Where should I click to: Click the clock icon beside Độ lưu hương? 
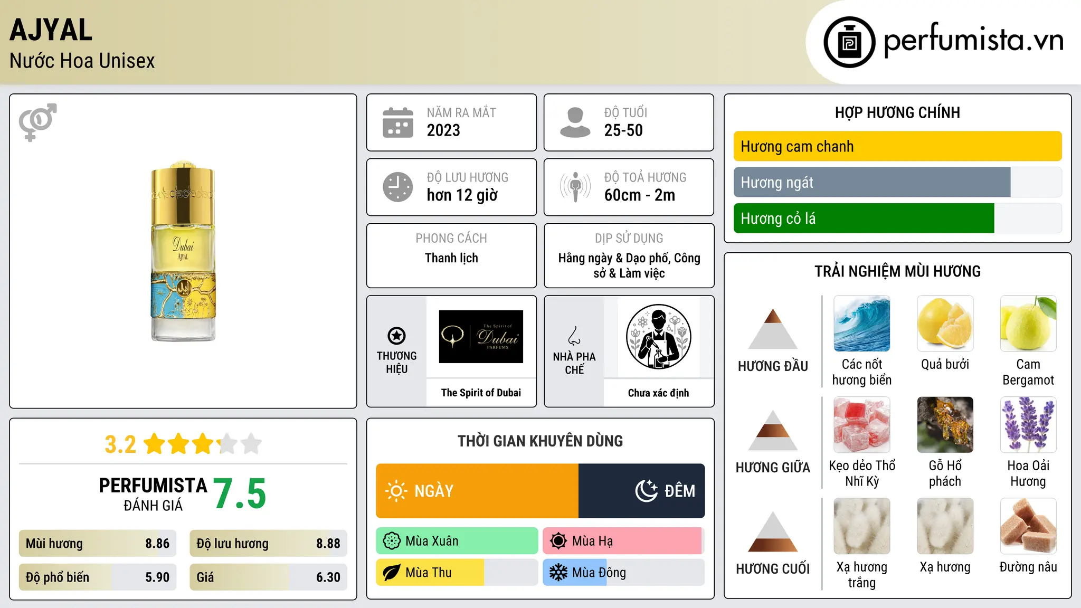398,187
